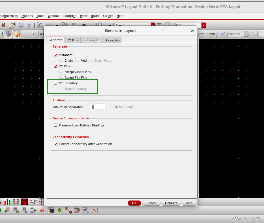
Task: Click the red globe icon in bottom toolbar
Action: click(25, 202)
